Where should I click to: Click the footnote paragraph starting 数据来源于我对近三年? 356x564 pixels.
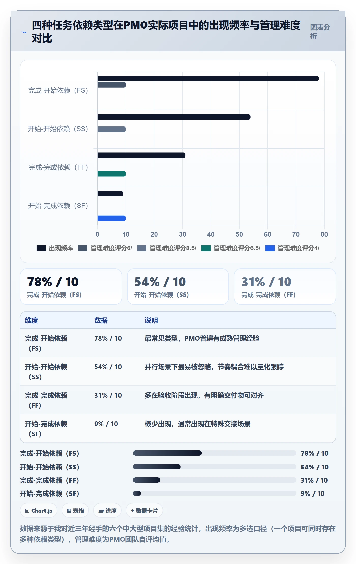click(178, 534)
